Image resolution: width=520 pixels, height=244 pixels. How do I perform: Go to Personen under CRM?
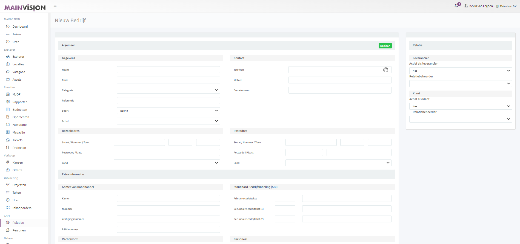coord(19,230)
